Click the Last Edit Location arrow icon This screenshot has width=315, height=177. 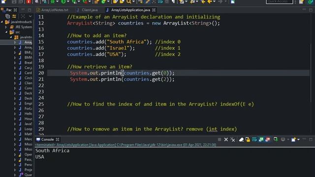[203, 2]
